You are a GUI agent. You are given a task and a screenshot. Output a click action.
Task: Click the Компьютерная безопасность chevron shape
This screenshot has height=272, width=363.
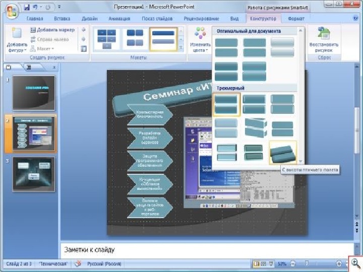pos(150,114)
